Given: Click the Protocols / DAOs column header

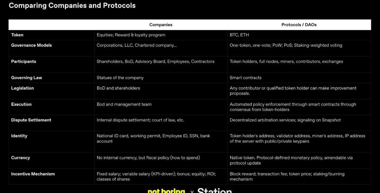Looking at the screenshot, I should pos(299,25).
